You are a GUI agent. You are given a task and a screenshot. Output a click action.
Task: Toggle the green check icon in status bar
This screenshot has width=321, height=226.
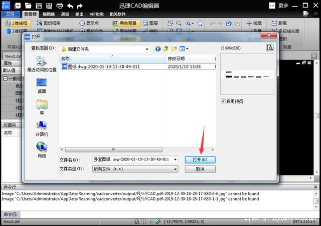(x=157, y=221)
